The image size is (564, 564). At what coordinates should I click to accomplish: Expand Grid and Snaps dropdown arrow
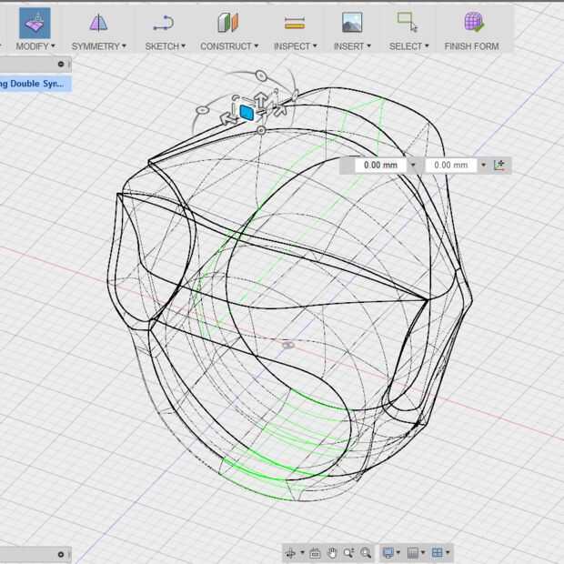point(423,552)
